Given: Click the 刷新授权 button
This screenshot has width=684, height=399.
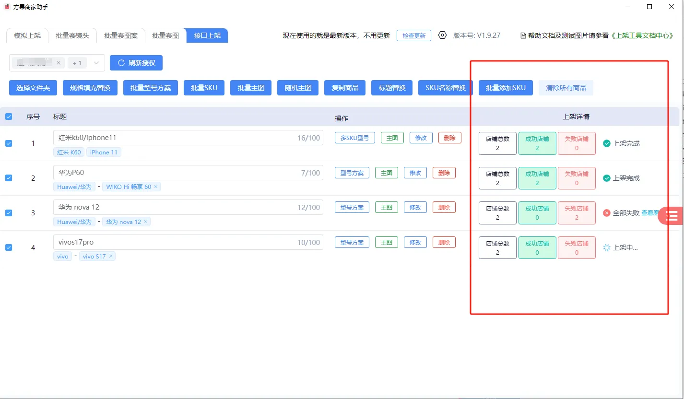Looking at the screenshot, I should [136, 63].
